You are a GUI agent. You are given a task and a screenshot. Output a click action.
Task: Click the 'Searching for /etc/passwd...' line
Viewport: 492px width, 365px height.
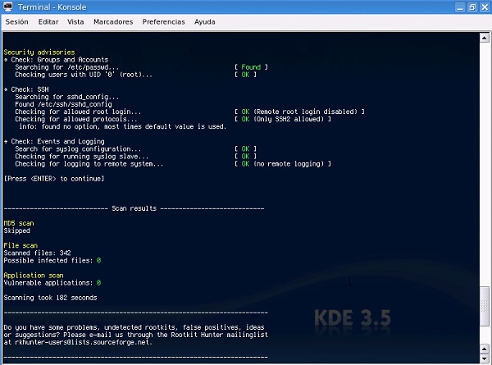tap(67, 67)
